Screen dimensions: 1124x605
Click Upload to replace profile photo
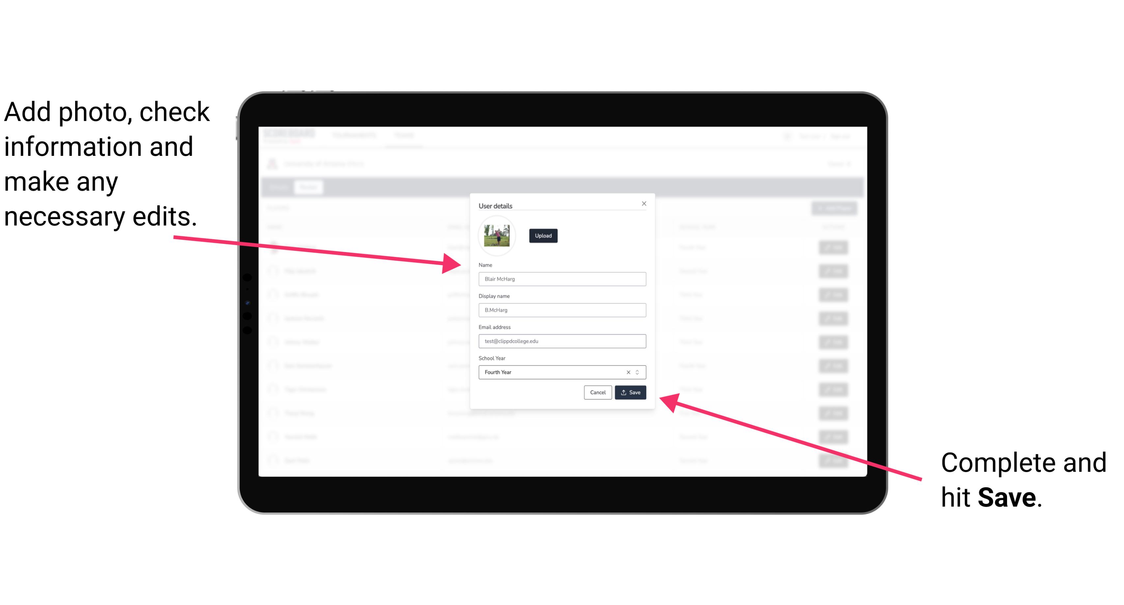(x=542, y=236)
